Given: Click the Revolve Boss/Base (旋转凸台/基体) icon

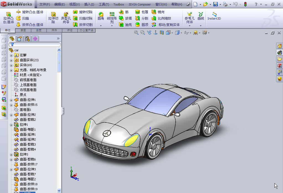Looking at the screenshot, I should (19, 12).
